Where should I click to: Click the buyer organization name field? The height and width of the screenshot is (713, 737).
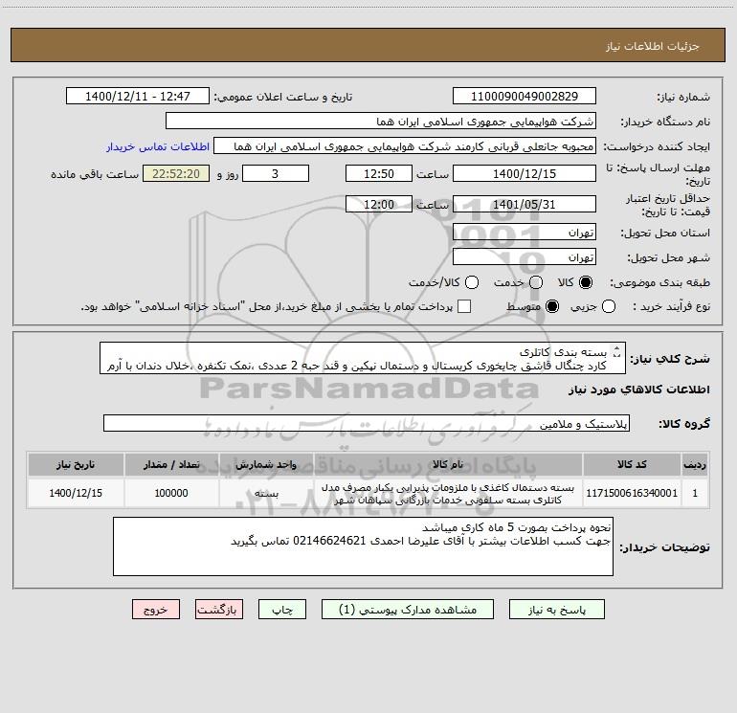click(381, 121)
